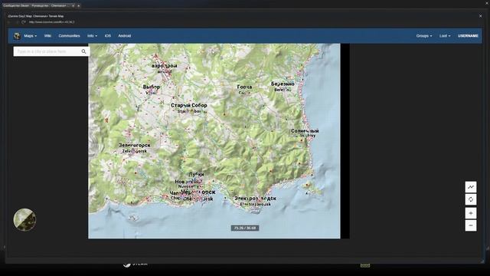Click the Steam logo below the window
This screenshot has height=276, width=490.
[135, 264]
